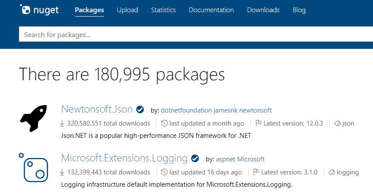
Task: Visit the dotnetfoundation owner profile
Action: click(x=186, y=110)
